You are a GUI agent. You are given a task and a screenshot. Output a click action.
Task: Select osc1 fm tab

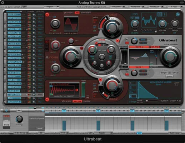tap(77, 13)
